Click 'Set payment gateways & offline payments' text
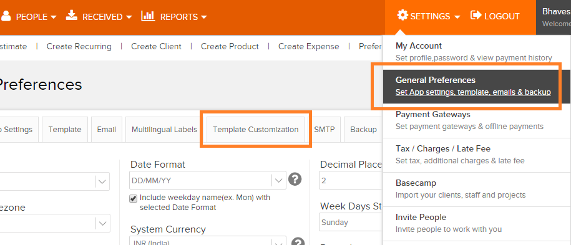 (x=469, y=127)
